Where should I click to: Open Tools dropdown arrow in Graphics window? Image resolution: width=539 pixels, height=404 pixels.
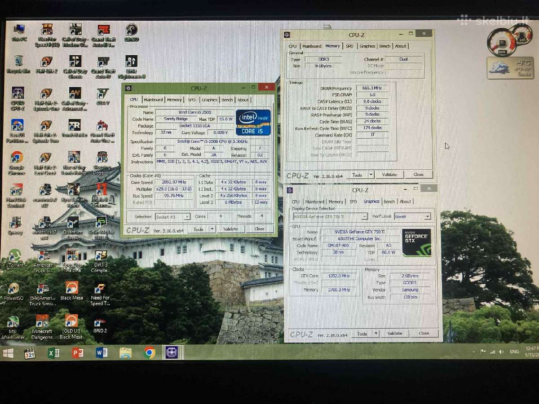(376, 334)
